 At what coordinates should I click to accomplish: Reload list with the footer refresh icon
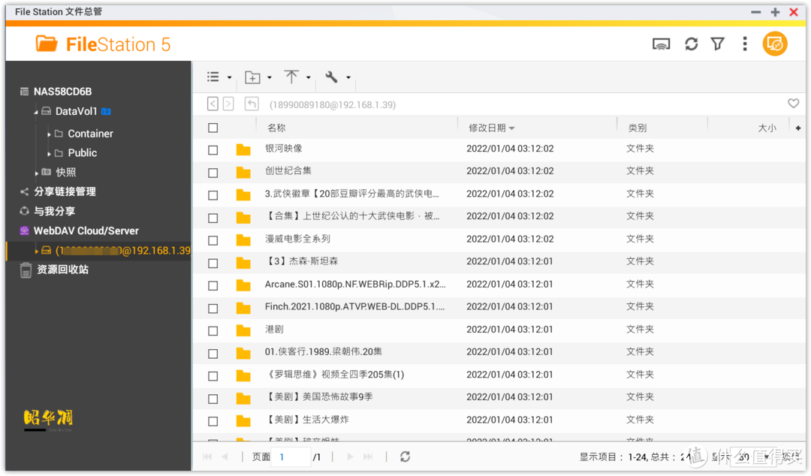point(405,456)
